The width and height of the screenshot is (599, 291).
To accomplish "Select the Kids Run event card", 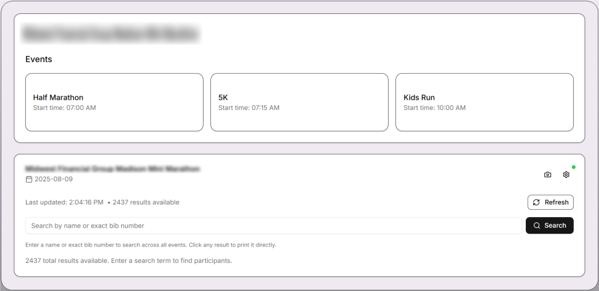I will [484, 102].
